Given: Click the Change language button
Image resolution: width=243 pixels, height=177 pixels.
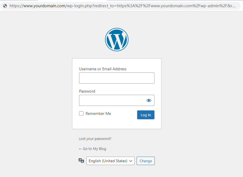Looking at the screenshot, I should coord(146,161).
